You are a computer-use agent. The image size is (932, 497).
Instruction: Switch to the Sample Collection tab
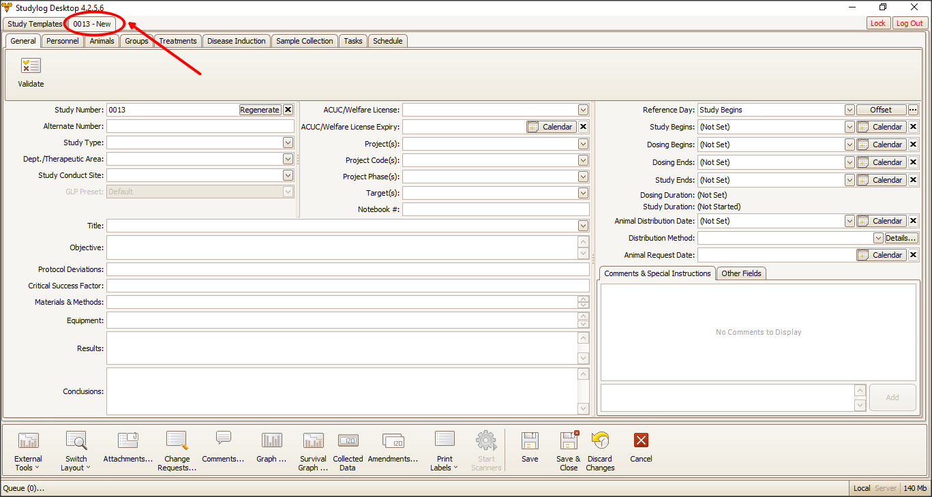tap(305, 41)
